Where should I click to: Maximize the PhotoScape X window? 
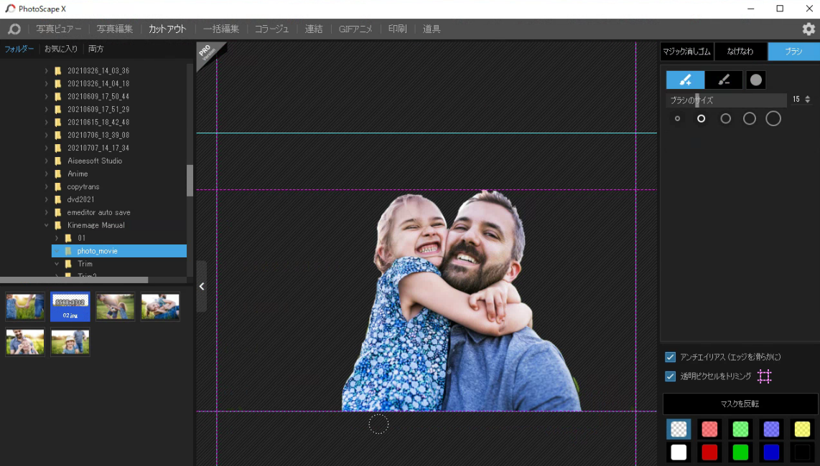point(780,9)
